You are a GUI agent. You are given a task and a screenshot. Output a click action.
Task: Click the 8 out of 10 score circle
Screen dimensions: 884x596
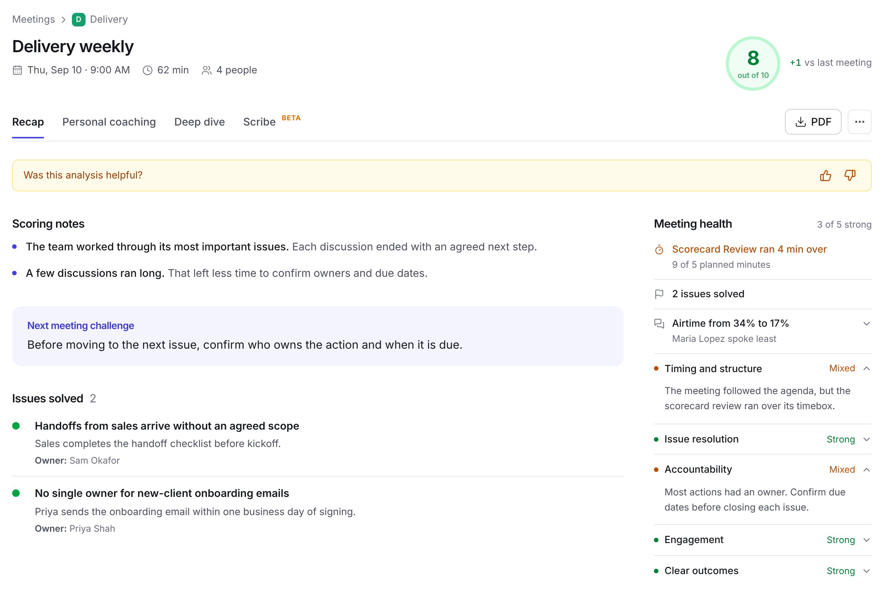tap(753, 64)
